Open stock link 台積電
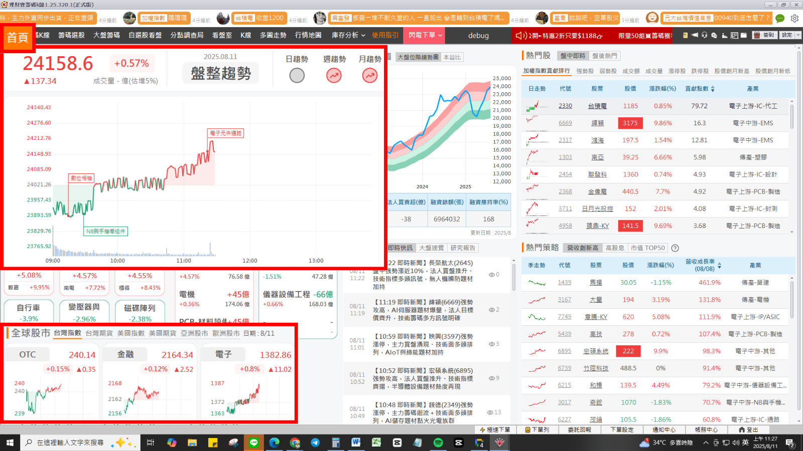803x451 pixels. [597, 106]
